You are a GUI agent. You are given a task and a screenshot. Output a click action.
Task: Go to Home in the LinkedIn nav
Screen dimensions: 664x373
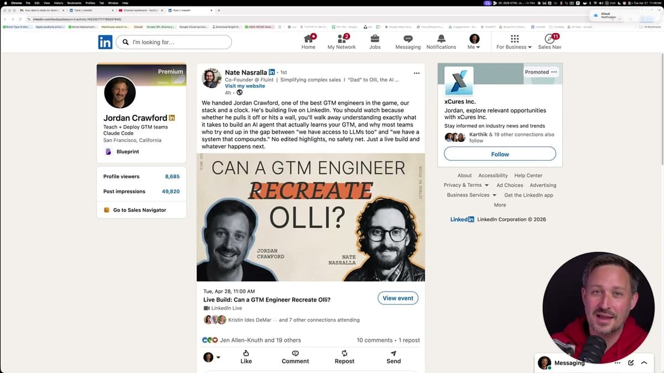[x=308, y=42]
